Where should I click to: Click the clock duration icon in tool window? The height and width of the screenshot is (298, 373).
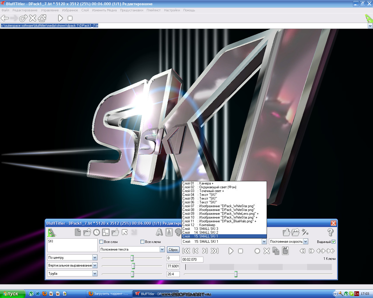(x=96, y=232)
